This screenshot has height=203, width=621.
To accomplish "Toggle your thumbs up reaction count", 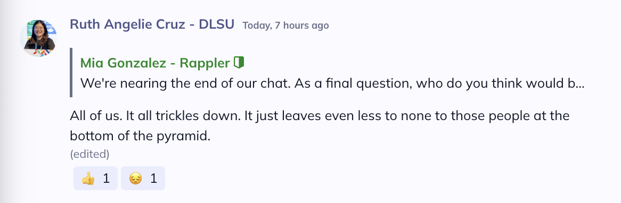I will point(106,179).
